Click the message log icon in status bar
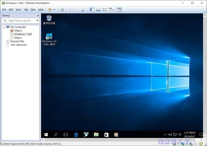This screenshot has height=146, width=207. tap(201, 144)
